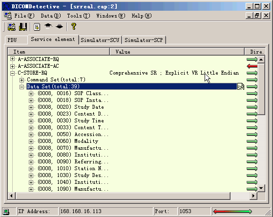The height and width of the screenshot is (217, 273).
Task: Click the notepad report toolbar icon
Action: click(37, 27)
